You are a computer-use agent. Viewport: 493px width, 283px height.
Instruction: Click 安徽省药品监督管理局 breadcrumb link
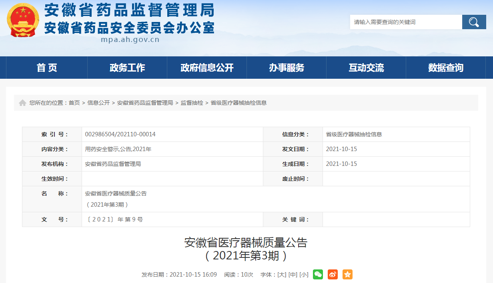tap(145, 103)
